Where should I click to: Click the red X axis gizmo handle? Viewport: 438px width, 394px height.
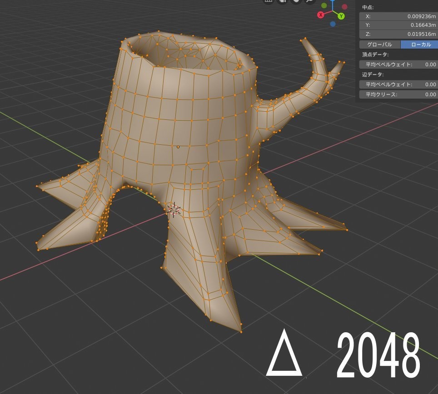tap(321, 15)
